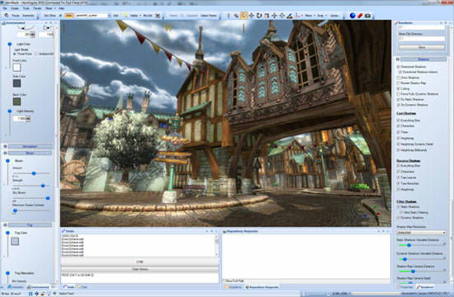Image resolution: width=454 pixels, height=297 pixels.
Task: Select the Three-Point light model radio
Action: pyautogui.click(x=15, y=54)
